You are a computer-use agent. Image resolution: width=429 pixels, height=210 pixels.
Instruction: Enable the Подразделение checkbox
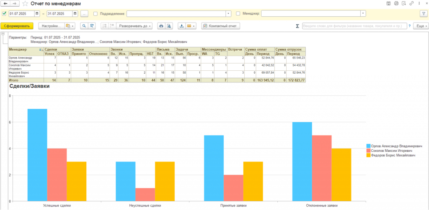(96, 13)
